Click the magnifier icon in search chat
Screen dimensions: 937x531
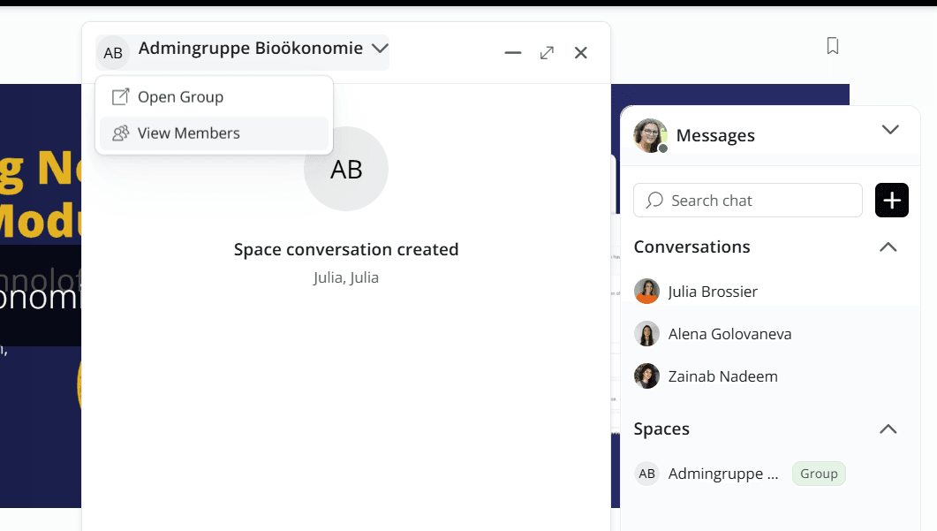pos(654,201)
